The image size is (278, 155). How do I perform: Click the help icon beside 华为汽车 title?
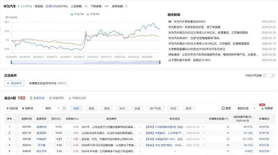coord(19,6)
